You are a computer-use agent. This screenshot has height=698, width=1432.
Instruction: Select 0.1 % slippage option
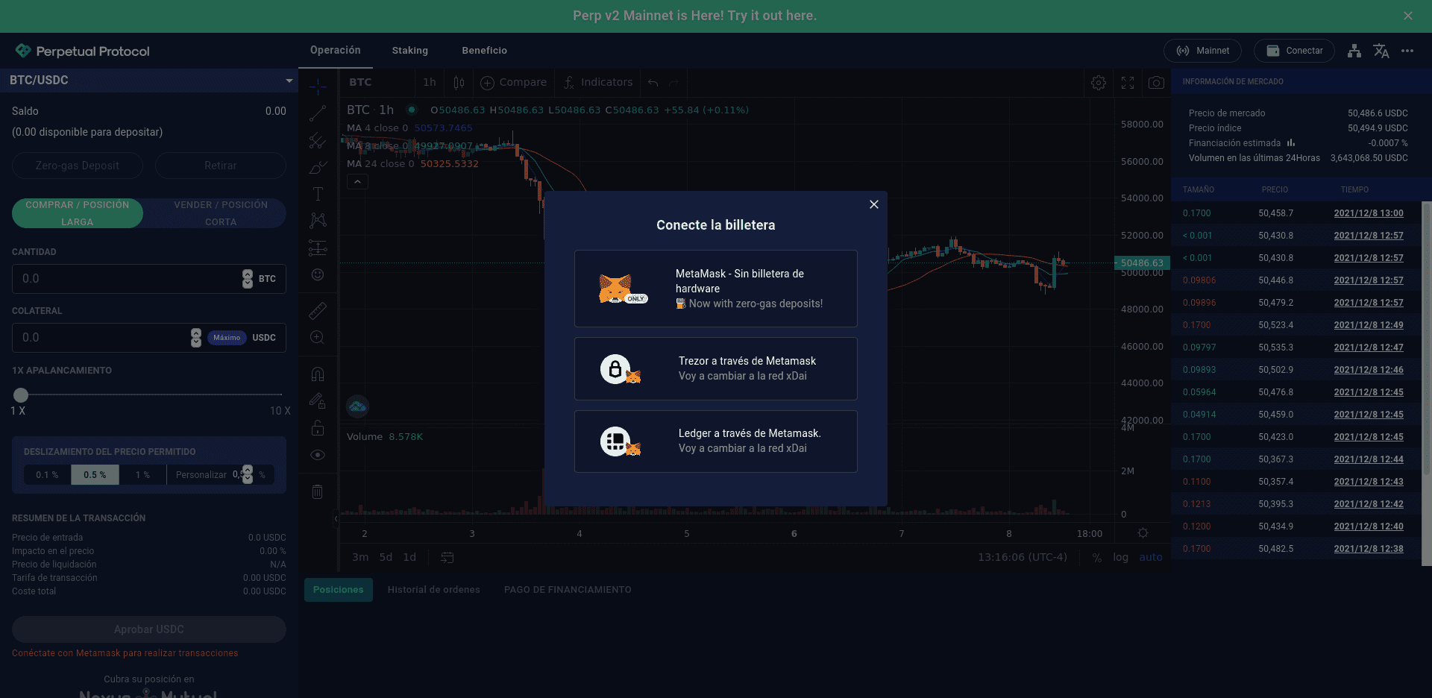[x=47, y=475]
